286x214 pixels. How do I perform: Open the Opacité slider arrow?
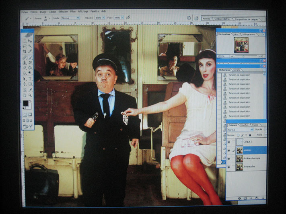tap(104, 18)
